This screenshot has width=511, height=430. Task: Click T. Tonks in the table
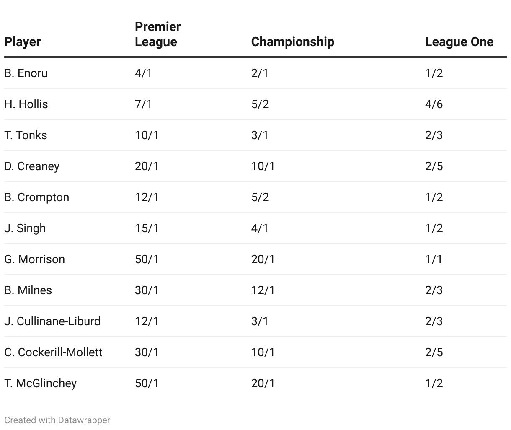pyautogui.click(x=26, y=135)
